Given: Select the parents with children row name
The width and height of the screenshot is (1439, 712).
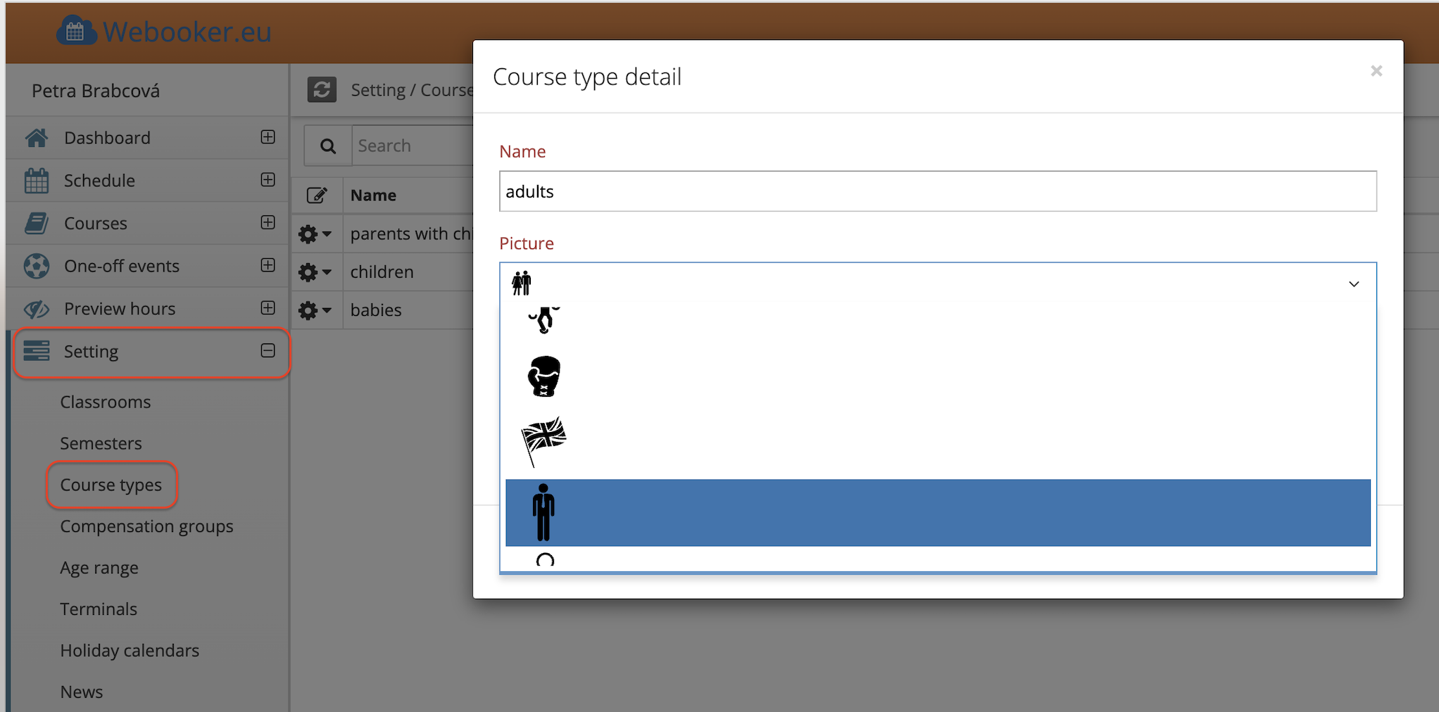Looking at the screenshot, I should [x=411, y=234].
